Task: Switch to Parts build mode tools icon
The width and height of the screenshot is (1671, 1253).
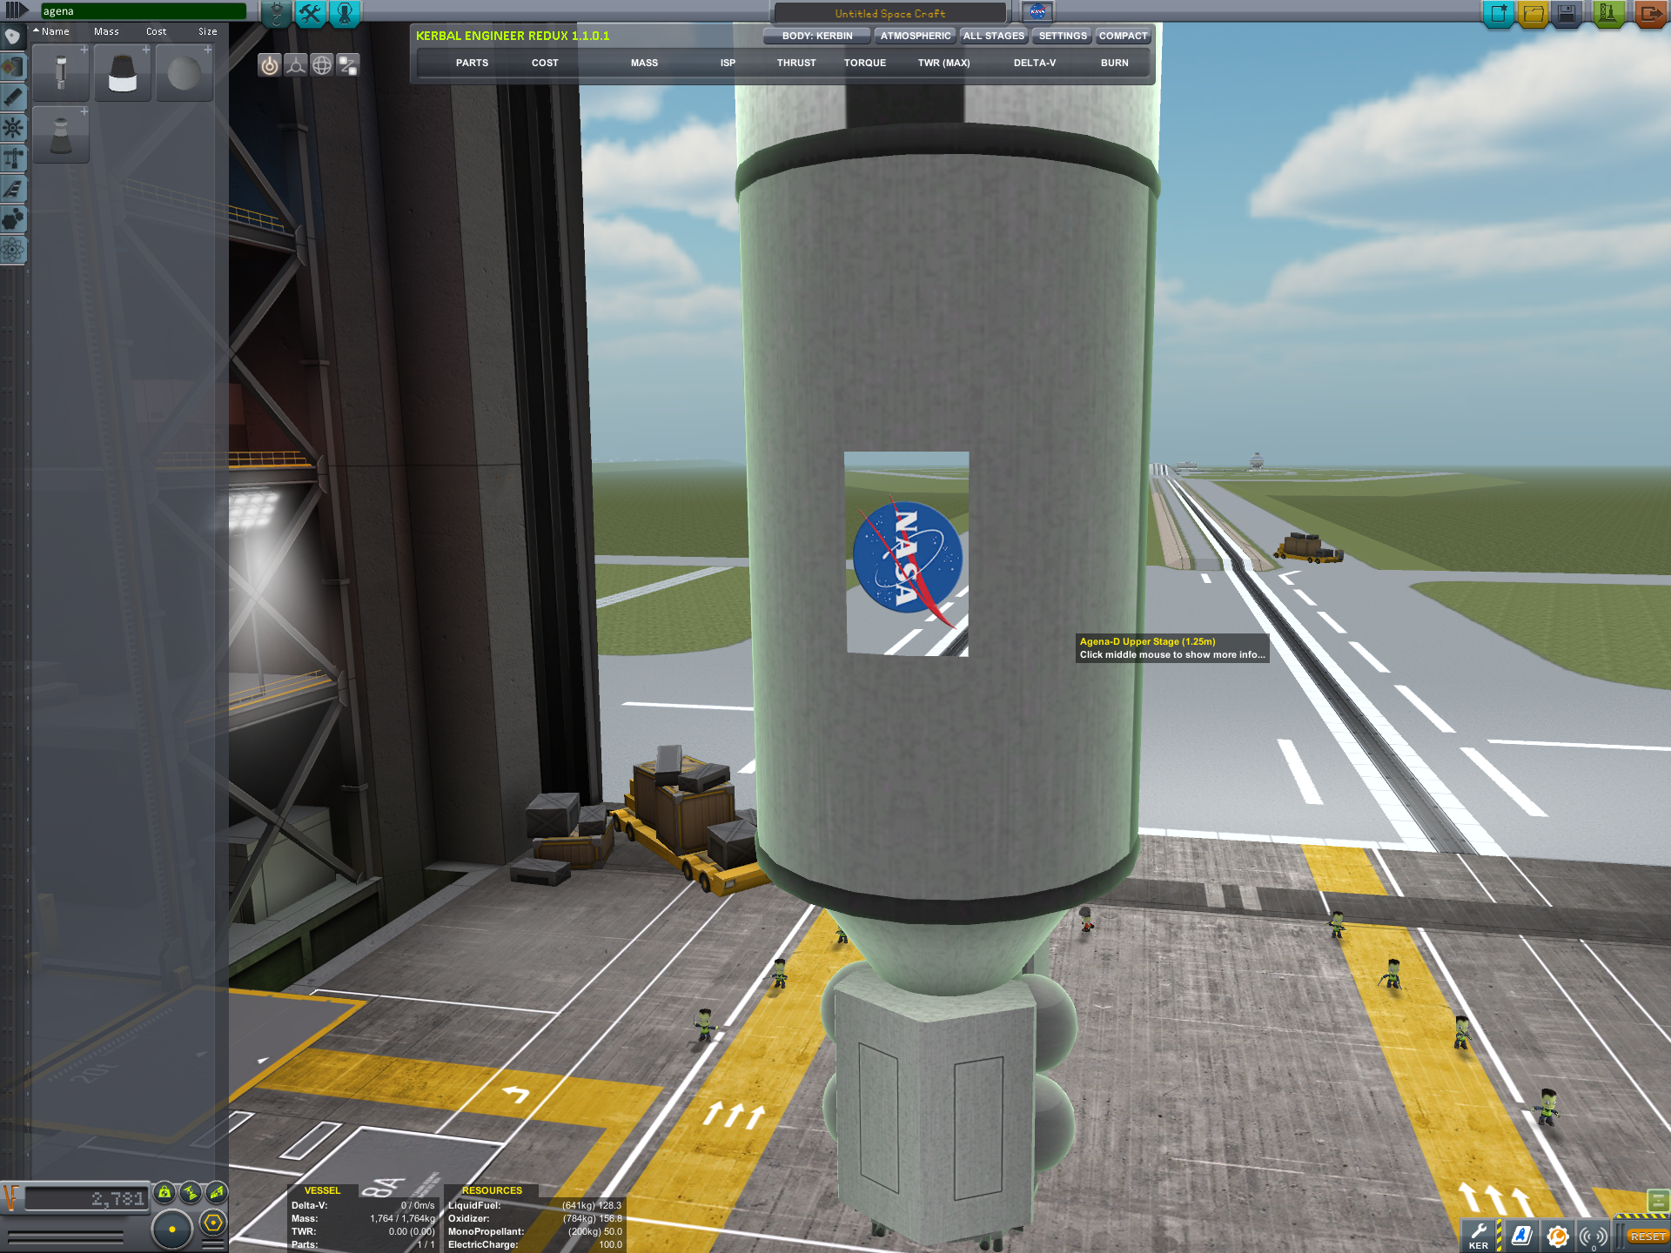Action: tap(311, 13)
